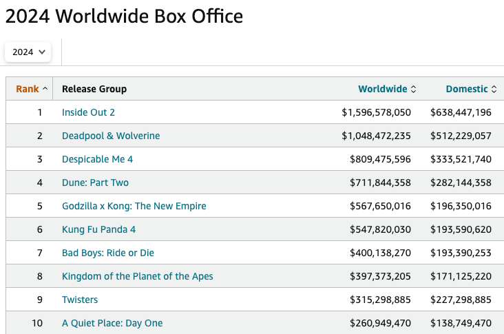Click the Domestic sort arrows icon
The height and width of the screenshot is (334, 504).
[494, 89]
